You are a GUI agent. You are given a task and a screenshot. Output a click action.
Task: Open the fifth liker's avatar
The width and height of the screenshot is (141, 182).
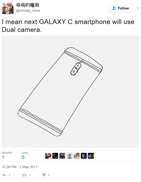(76, 156)
